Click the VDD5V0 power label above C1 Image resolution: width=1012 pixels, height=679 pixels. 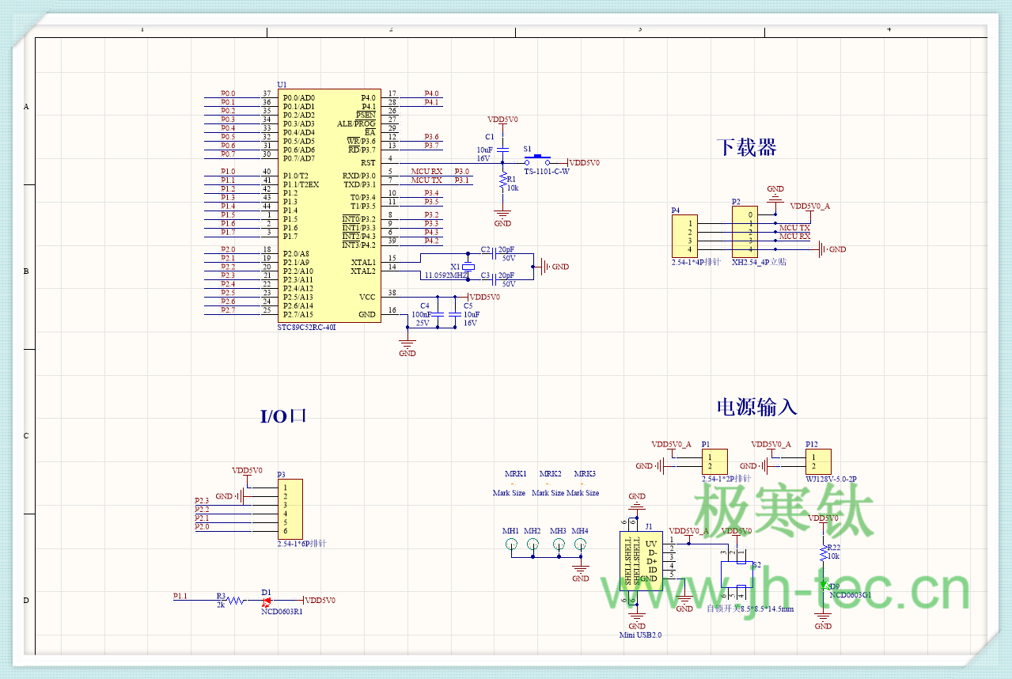[x=502, y=119]
